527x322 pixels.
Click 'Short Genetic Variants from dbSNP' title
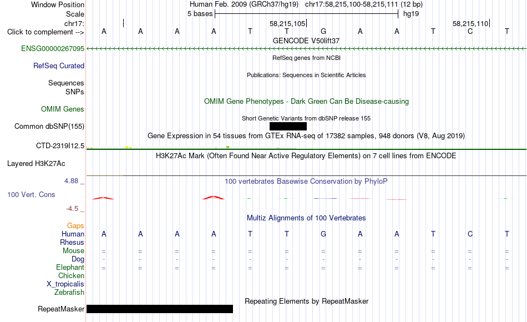point(306,118)
